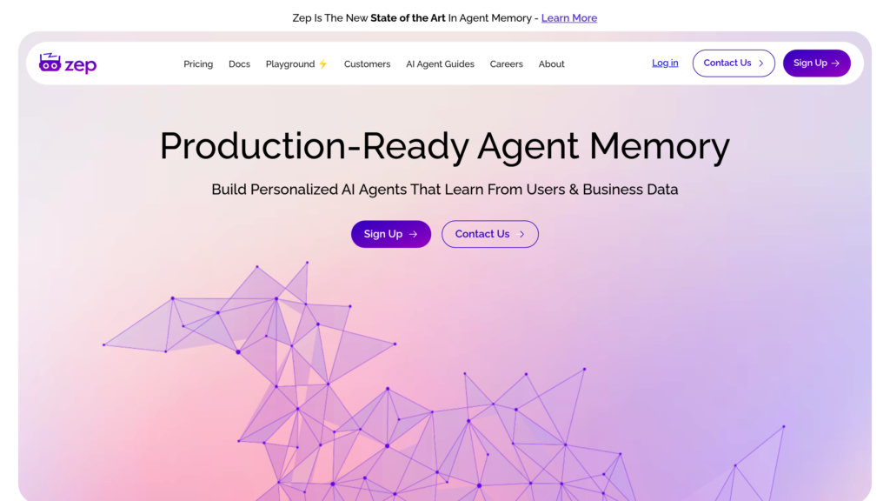This screenshot has height=501, width=890.
Task: Click the zep wordmark in header
Action: (81, 65)
